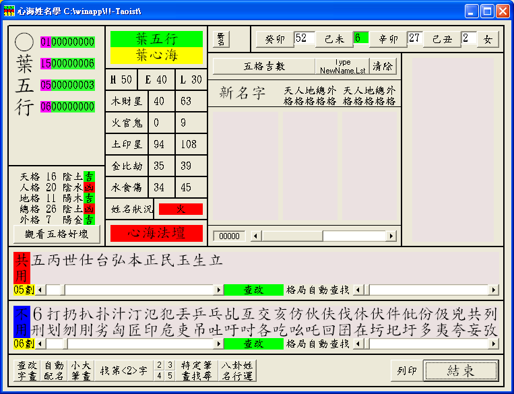This screenshot has width=514, height=394.
Task: Click the red 共用 label
Action: pyautogui.click(x=22, y=268)
